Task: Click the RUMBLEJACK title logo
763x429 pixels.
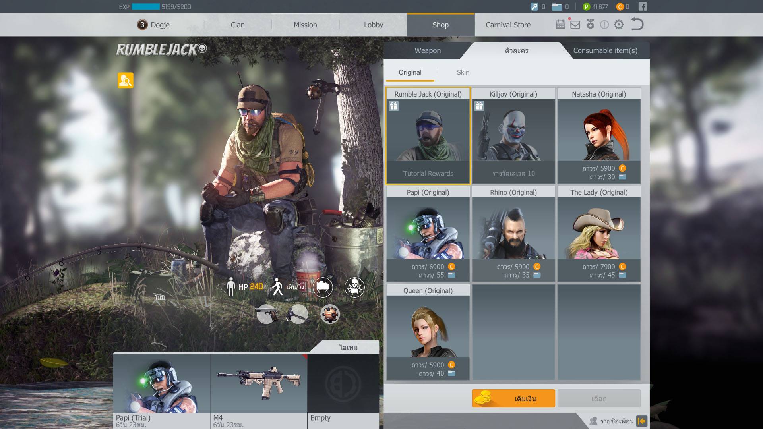Action: pos(161,49)
